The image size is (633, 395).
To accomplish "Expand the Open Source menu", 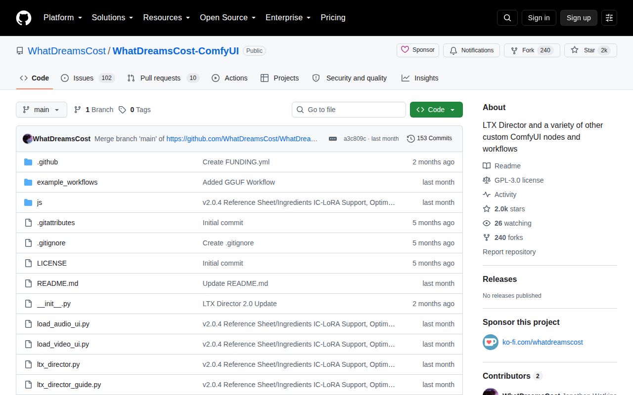I will 228,17.
